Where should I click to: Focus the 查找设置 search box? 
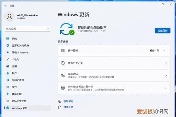click(28, 29)
